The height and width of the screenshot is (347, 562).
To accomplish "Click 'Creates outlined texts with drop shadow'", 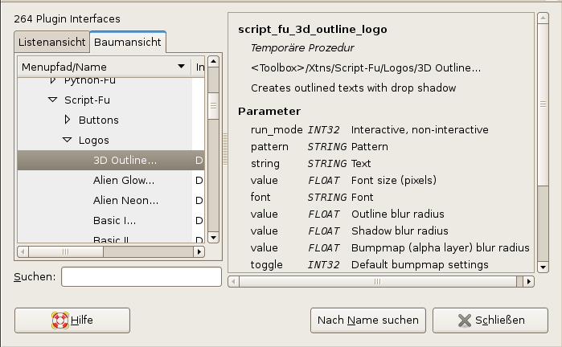I will tap(354, 88).
